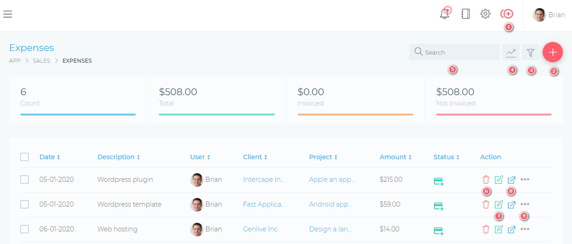Click into the Search field

(454, 52)
